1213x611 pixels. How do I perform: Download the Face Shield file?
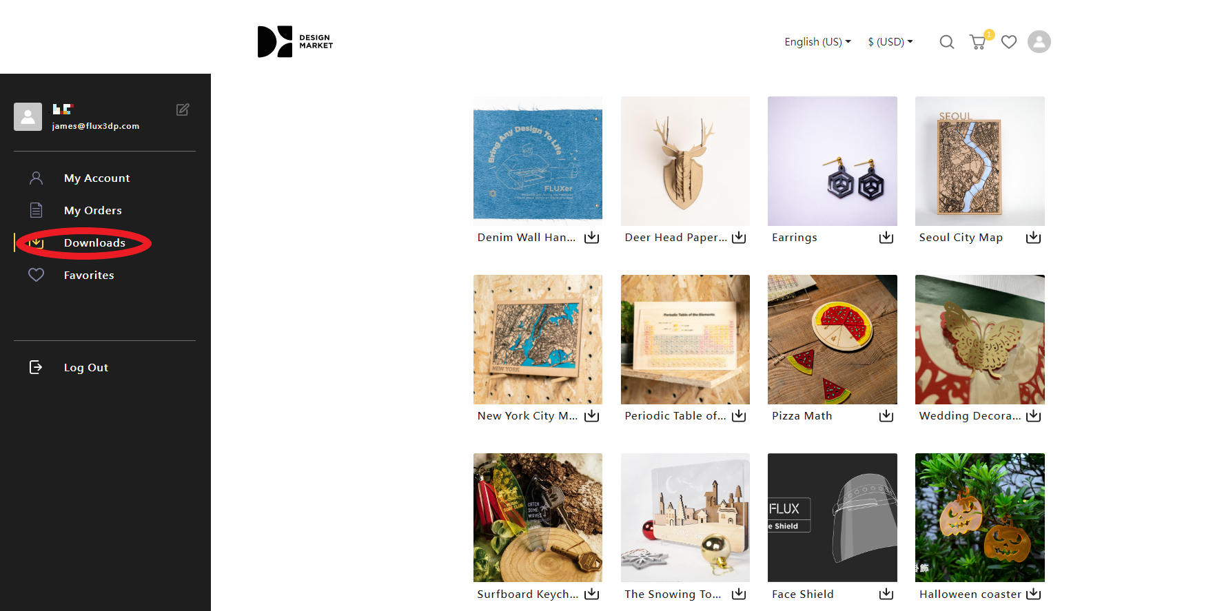click(886, 594)
